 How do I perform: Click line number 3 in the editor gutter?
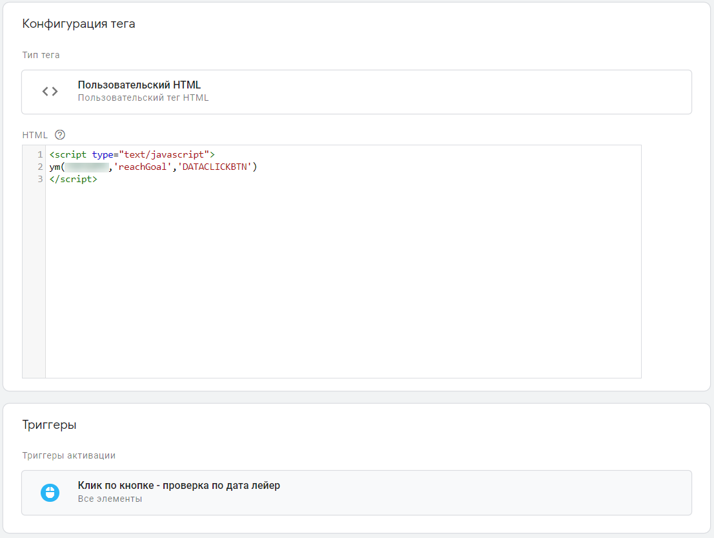[x=40, y=179]
